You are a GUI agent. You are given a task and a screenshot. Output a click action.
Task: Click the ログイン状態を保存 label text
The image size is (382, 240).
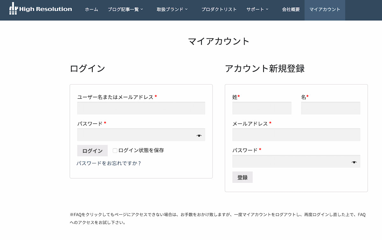click(x=141, y=150)
